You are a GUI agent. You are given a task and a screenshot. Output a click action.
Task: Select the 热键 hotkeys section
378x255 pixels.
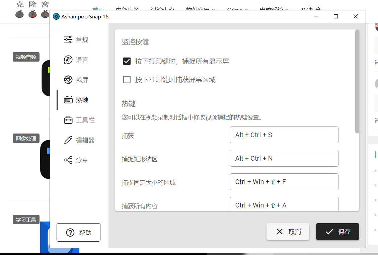click(76, 100)
